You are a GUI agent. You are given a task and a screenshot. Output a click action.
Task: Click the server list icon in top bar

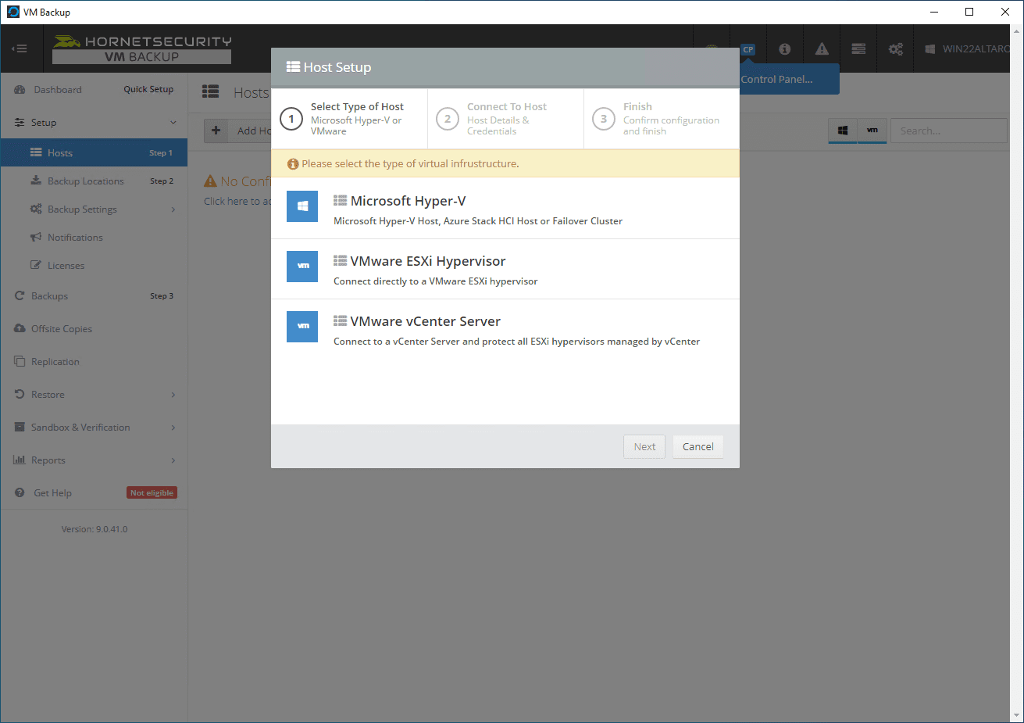(x=858, y=49)
